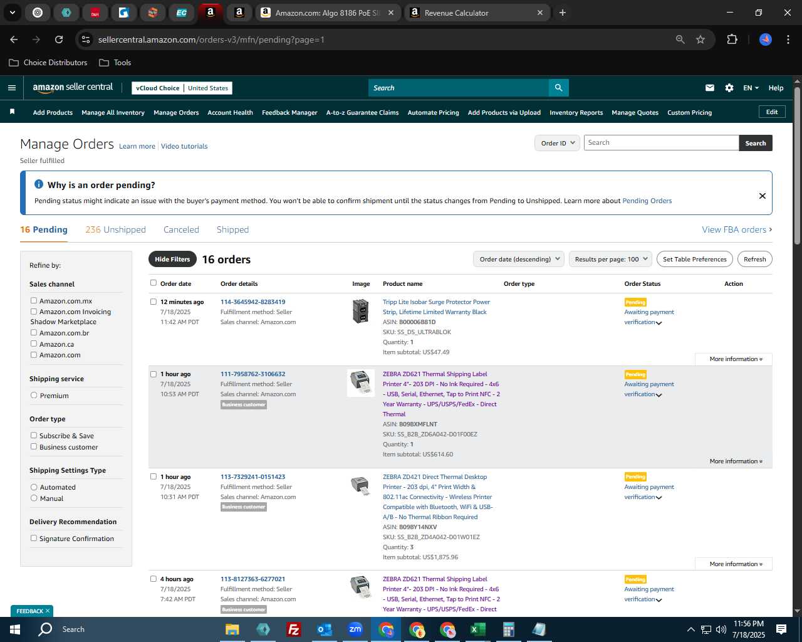Open Results per page dropdown
This screenshot has width=802, height=642.
pyautogui.click(x=611, y=259)
